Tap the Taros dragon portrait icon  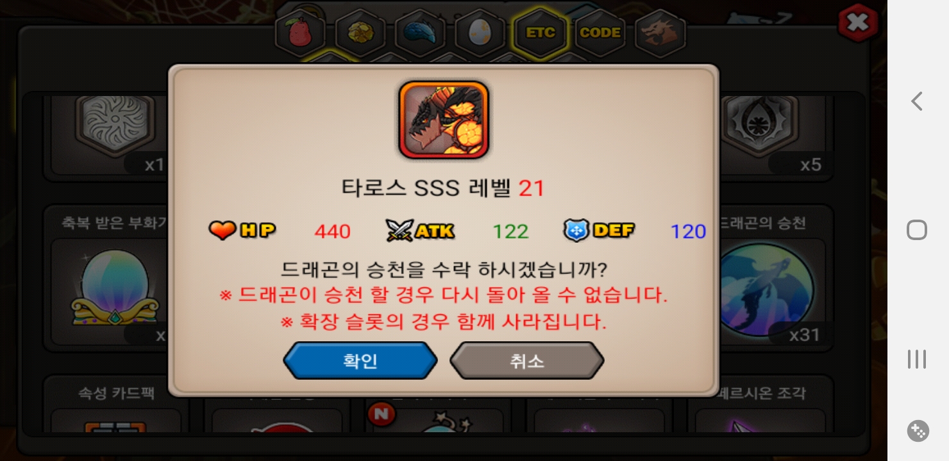[x=444, y=120]
